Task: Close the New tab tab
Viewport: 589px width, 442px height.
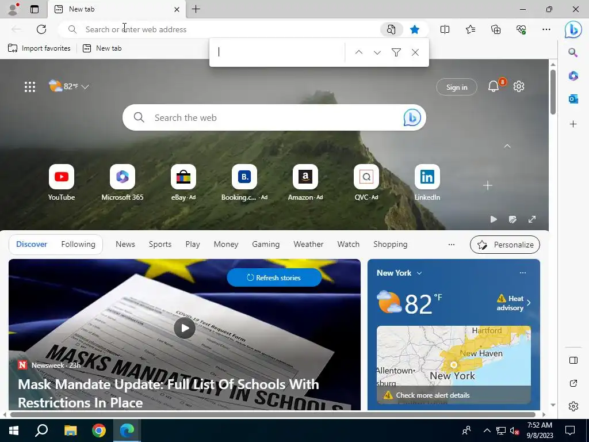Action: [177, 9]
